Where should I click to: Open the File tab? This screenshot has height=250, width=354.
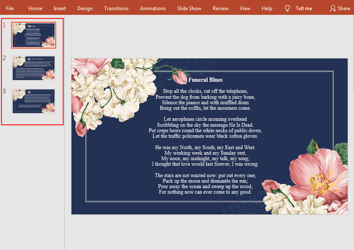[10, 8]
